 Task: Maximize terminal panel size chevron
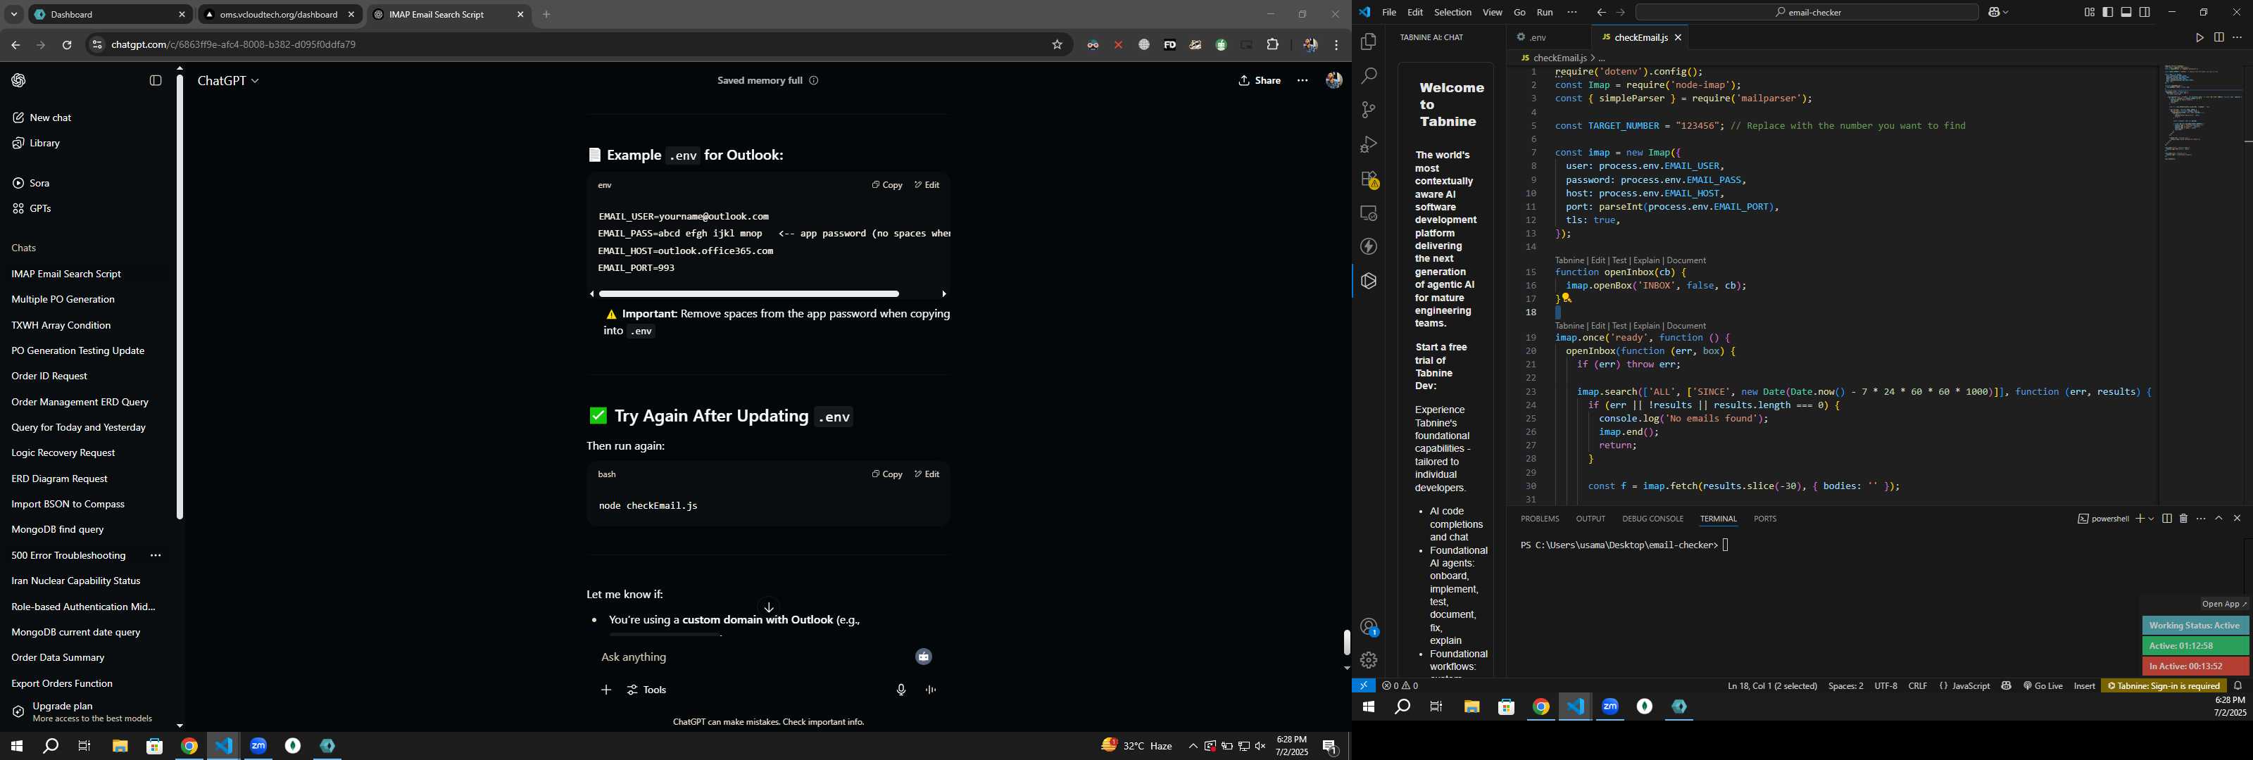[x=2219, y=519]
